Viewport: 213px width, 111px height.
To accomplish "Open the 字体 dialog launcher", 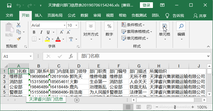I will 78,47.
